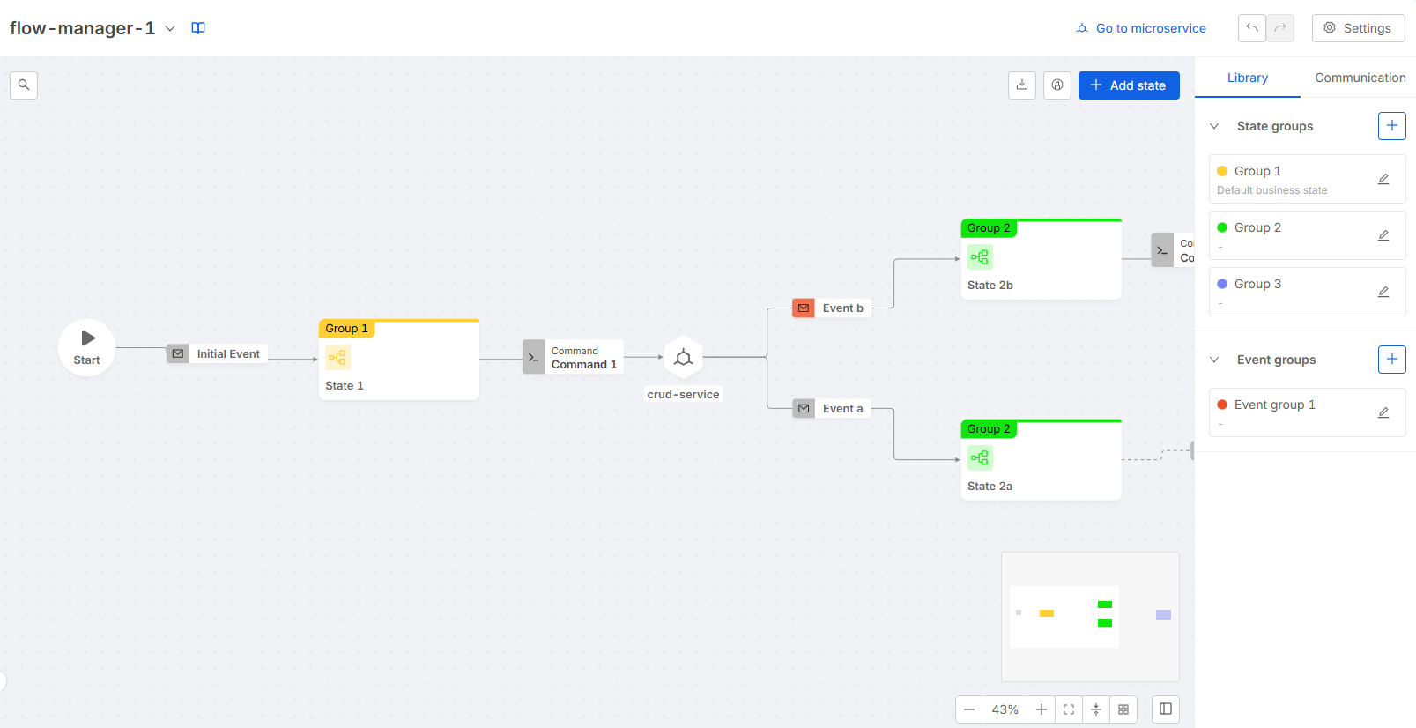
Task: Click the grid layout icon
Action: 1123,709
